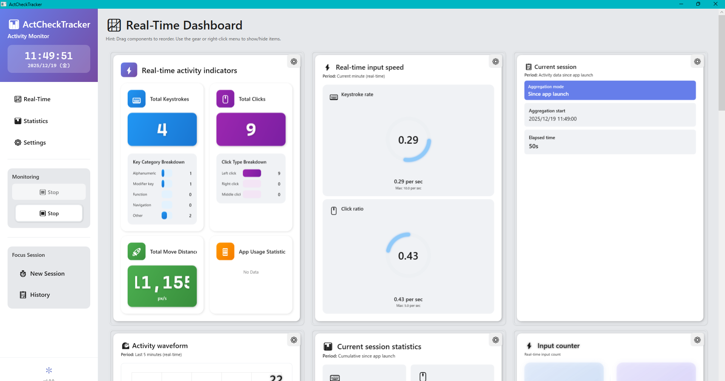Screen dimensions: 725x381
Task: Click the purple mouse icon beside Total Clicks
Action: coord(225,99)
